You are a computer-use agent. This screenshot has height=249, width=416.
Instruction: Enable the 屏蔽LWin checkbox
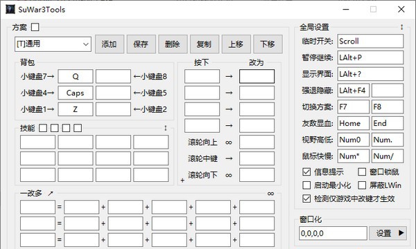tap(362, 185)
